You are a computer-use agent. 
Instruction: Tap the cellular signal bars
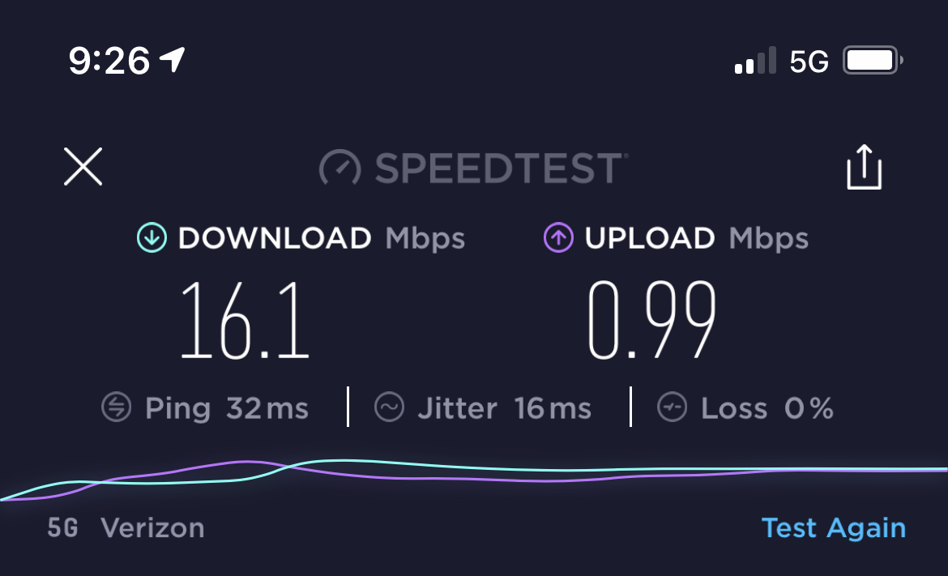pos(755,61)
